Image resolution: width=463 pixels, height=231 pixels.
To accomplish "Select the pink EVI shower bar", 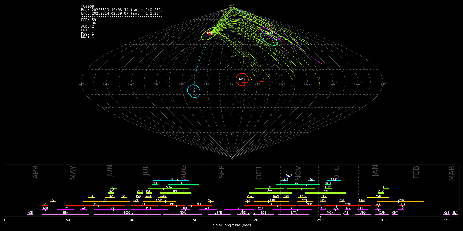I will click(455, 214).
